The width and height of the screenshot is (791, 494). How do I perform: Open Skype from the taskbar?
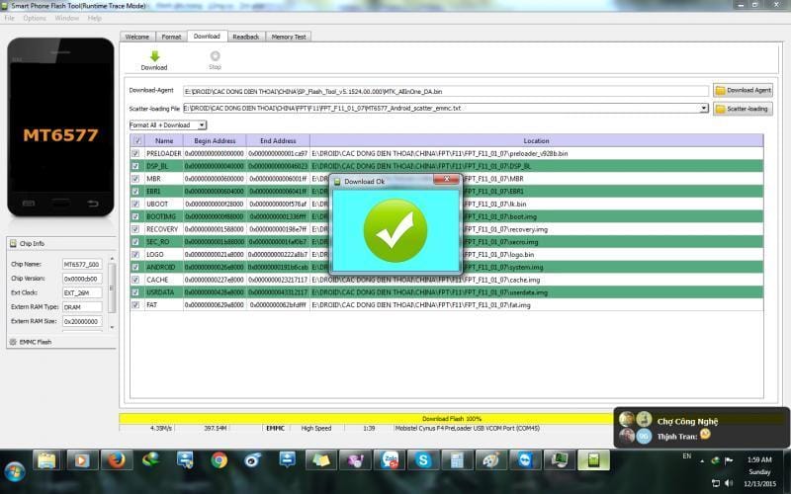(423, 460)
